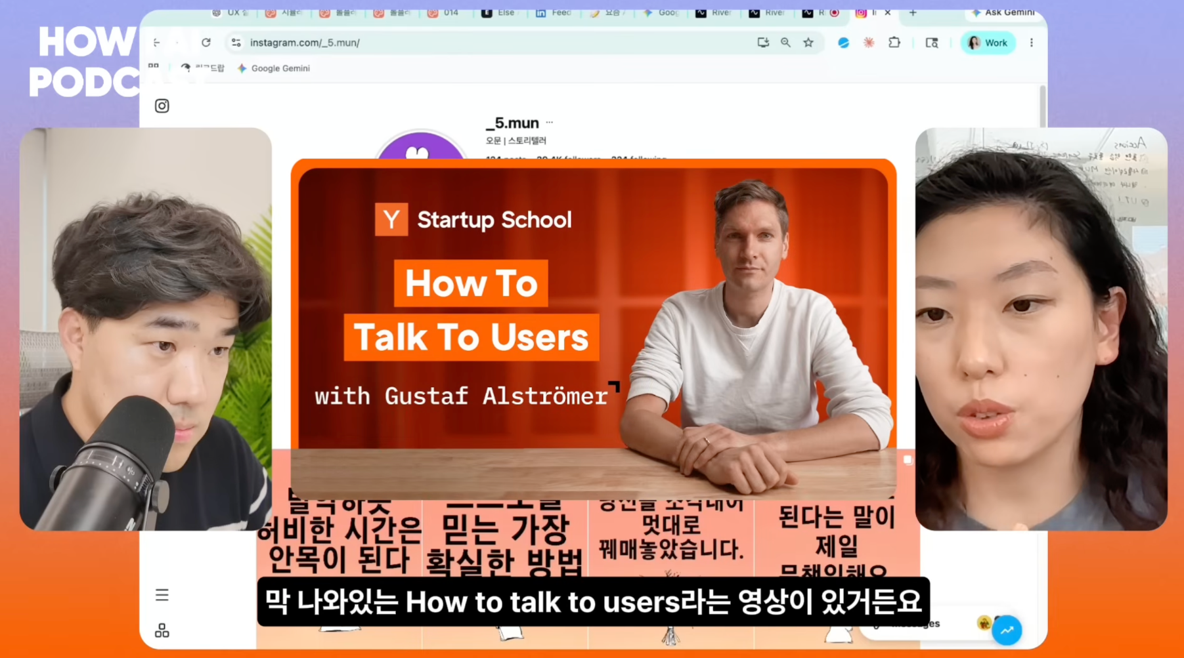The height and width of the screenshot is (658, 1184).
Task: Open a new tab with the plus button
Action: 913,12
